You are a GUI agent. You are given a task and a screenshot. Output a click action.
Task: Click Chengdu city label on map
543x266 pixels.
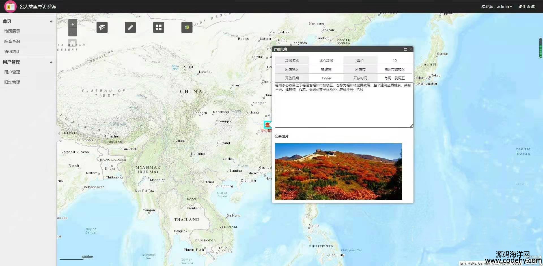pos(200,113)
